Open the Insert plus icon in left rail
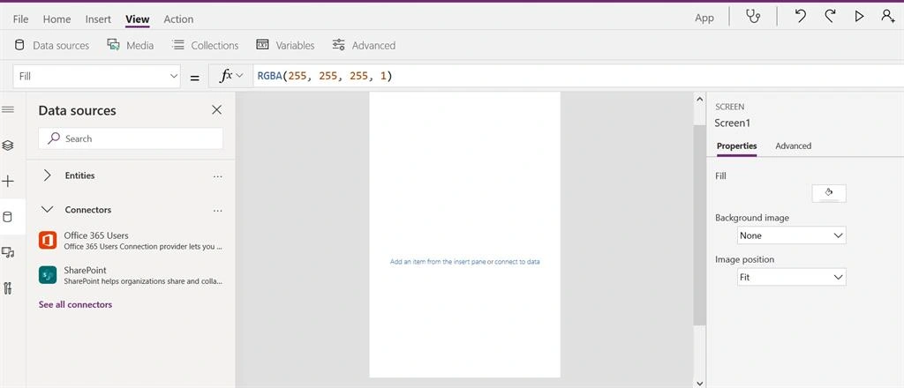Viewport: 904px width, 388px height. (x=7, y=182)
